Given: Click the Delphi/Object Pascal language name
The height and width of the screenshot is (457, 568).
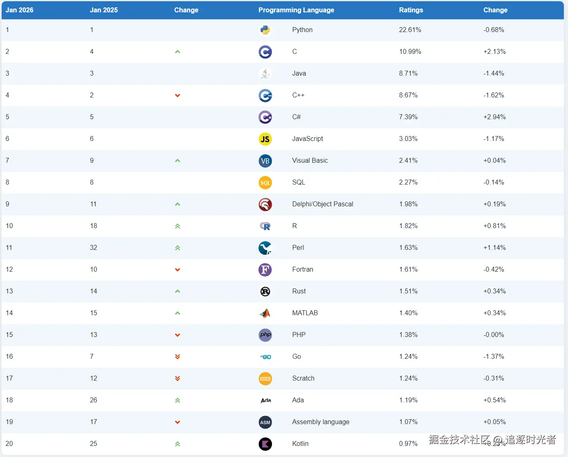Looking at the screenshot, I should [323, 204].
